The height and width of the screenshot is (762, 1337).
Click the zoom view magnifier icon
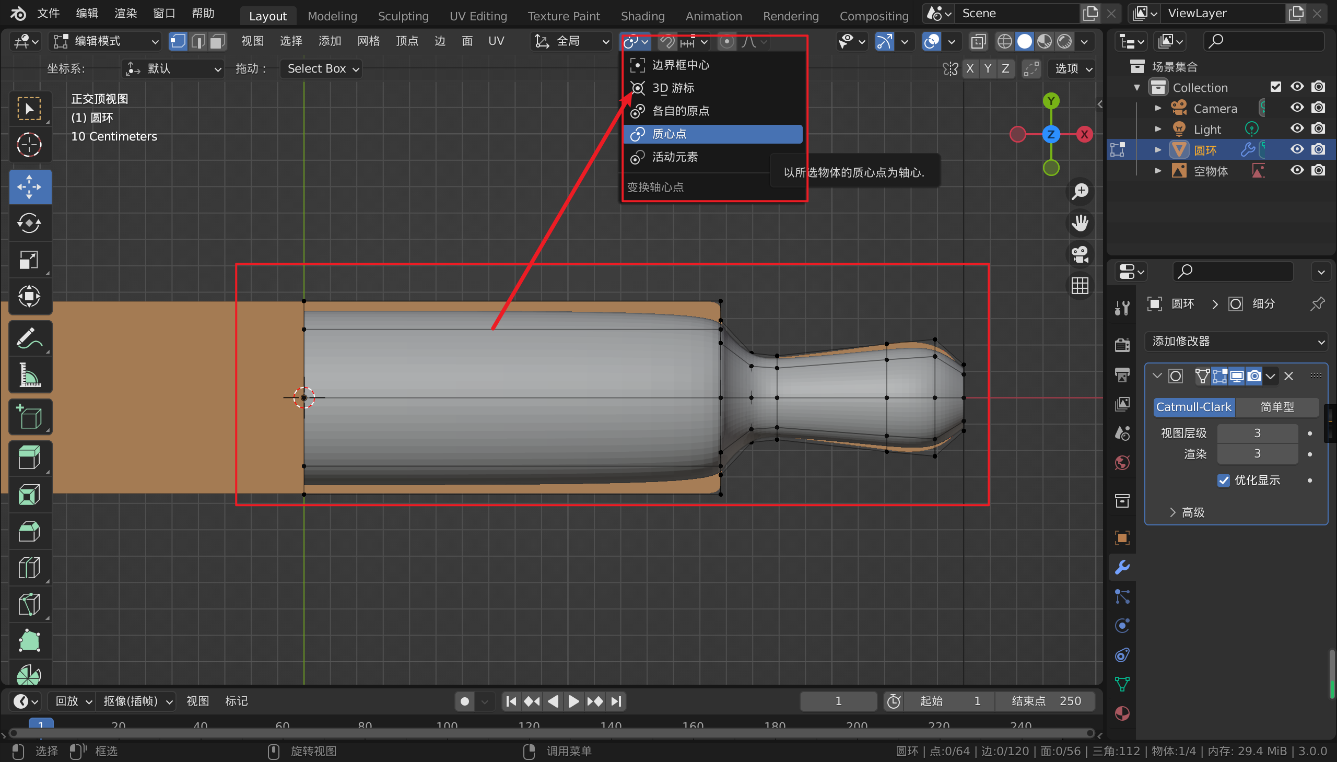[1080, 192]
